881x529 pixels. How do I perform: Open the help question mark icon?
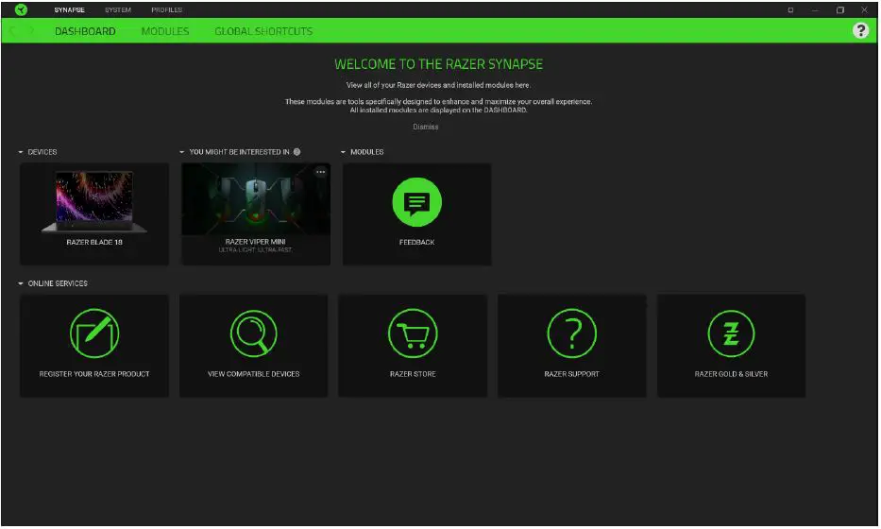[x=860, y=30]
